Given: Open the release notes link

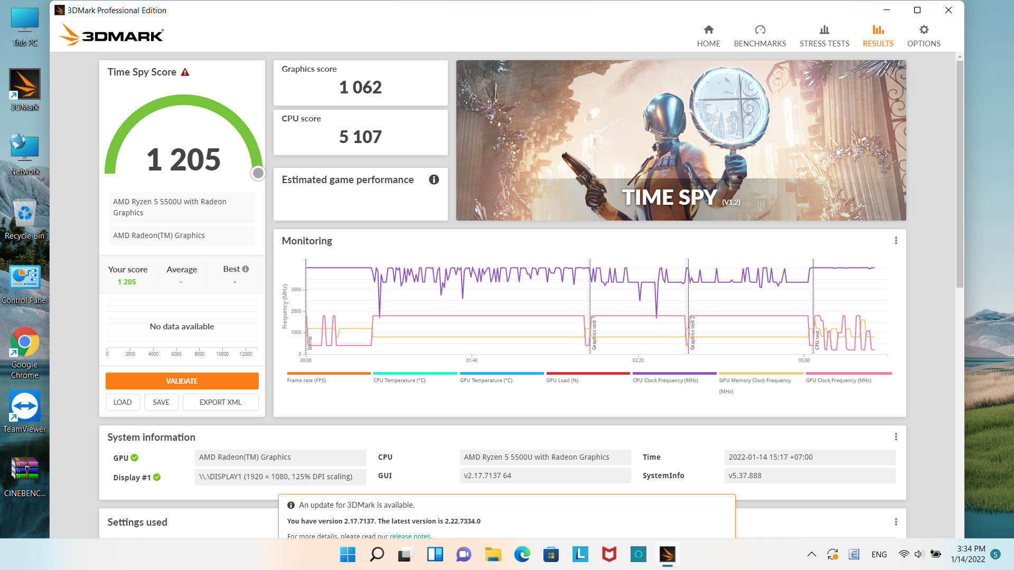Looking at the screenshot, I should (x=410, y=536).
